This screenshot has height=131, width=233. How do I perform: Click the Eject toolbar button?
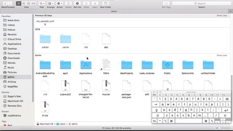[95, 3]
